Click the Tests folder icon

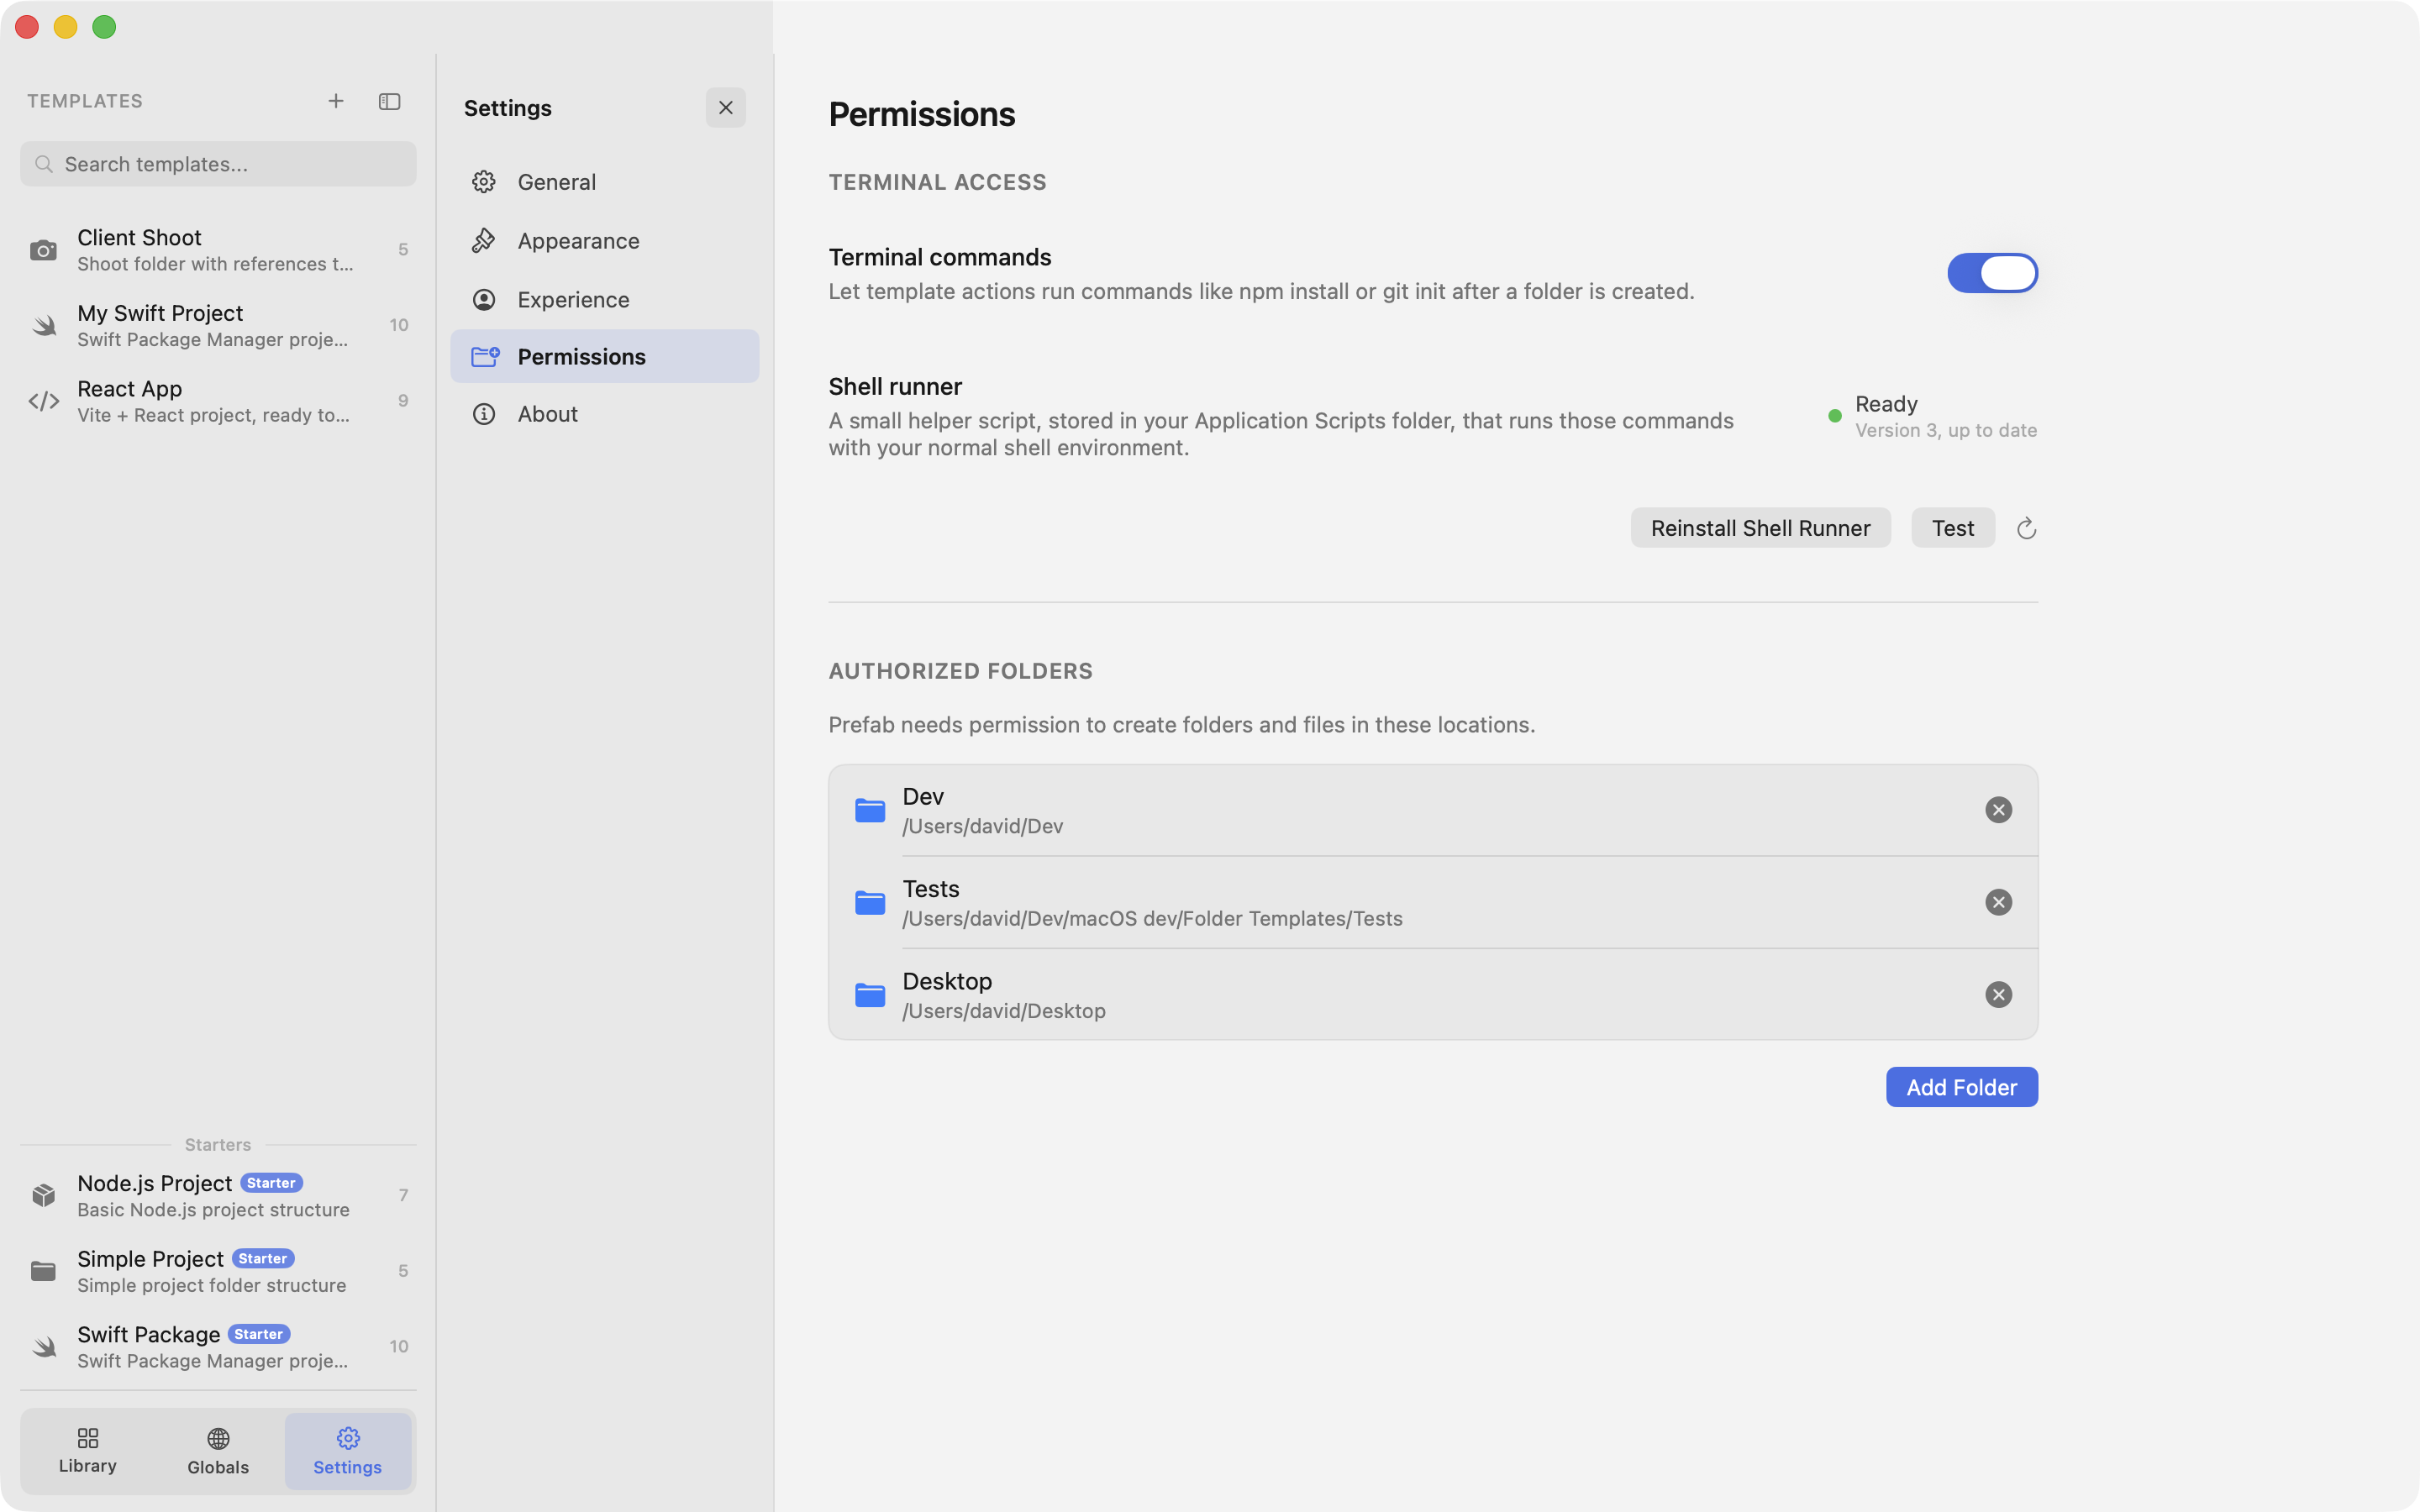pyautogui.click(x=870, y=902)
